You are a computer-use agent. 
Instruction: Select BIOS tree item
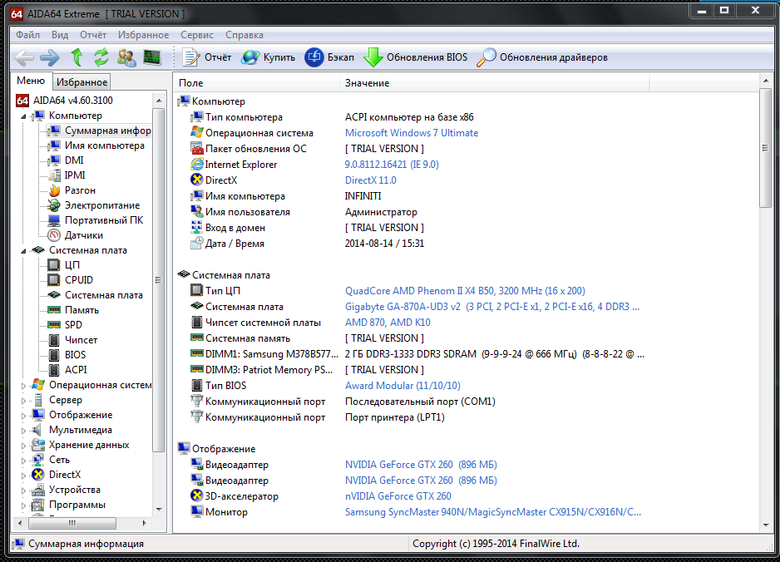click(67, 355)
